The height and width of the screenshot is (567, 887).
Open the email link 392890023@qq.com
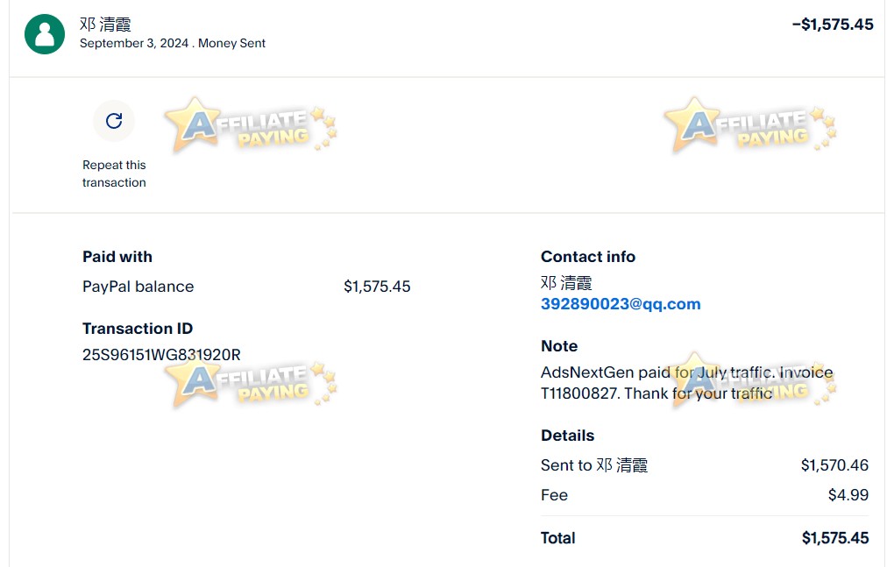620,304
